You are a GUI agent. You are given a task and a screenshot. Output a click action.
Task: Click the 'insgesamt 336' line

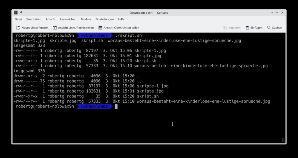point(29,71)
